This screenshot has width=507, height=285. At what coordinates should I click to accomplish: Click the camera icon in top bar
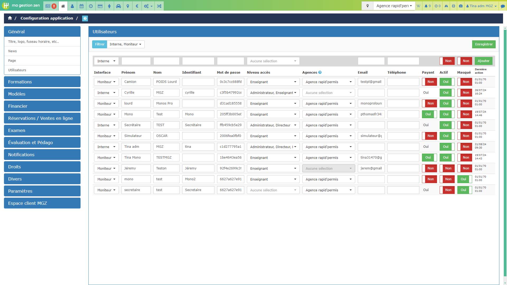[461, 6]
